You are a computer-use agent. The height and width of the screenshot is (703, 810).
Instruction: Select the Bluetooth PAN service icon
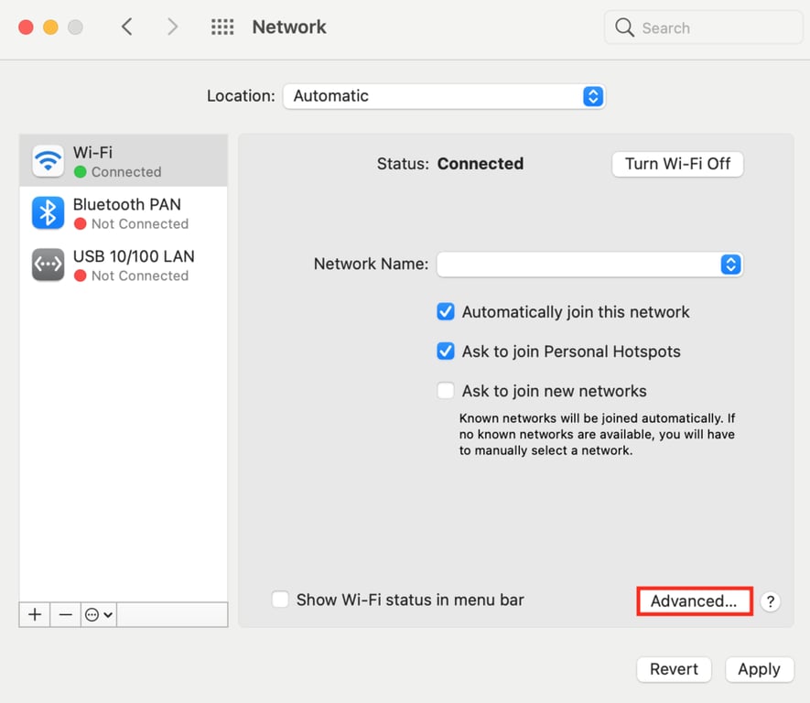(47, 212)
